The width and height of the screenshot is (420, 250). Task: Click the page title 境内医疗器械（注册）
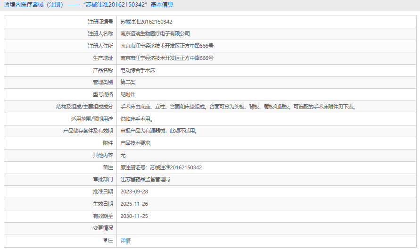coord(37,5)
